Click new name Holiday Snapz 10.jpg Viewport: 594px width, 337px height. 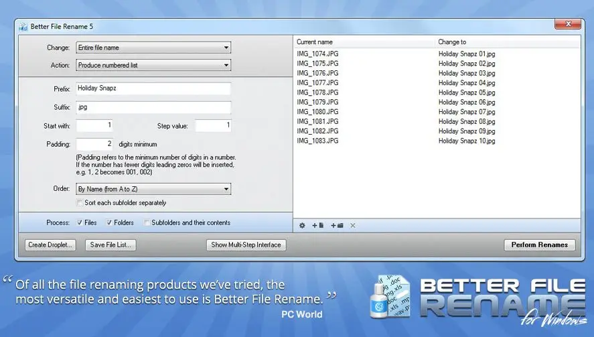click(467, 141)
